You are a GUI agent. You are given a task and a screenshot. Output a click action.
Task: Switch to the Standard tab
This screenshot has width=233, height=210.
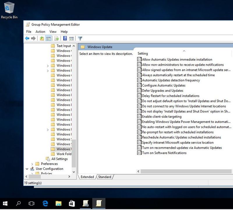pos(104,177)
